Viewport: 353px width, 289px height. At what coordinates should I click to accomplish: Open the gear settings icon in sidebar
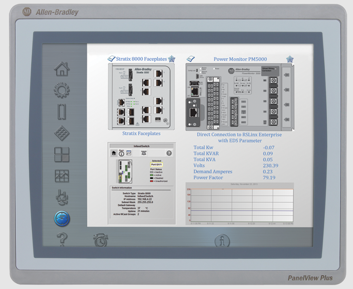62,90
